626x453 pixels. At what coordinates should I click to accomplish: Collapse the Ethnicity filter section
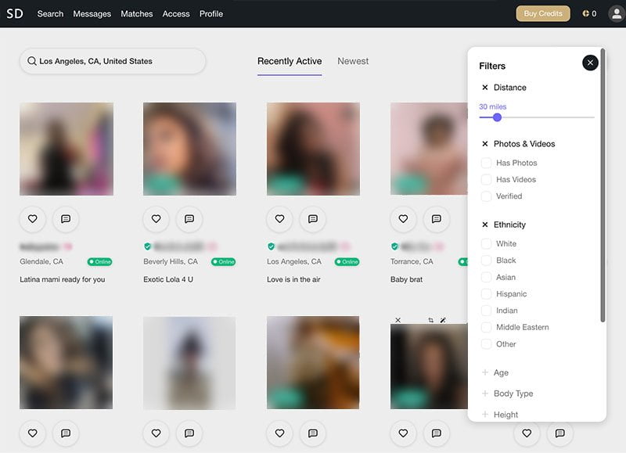pos(485,225)
